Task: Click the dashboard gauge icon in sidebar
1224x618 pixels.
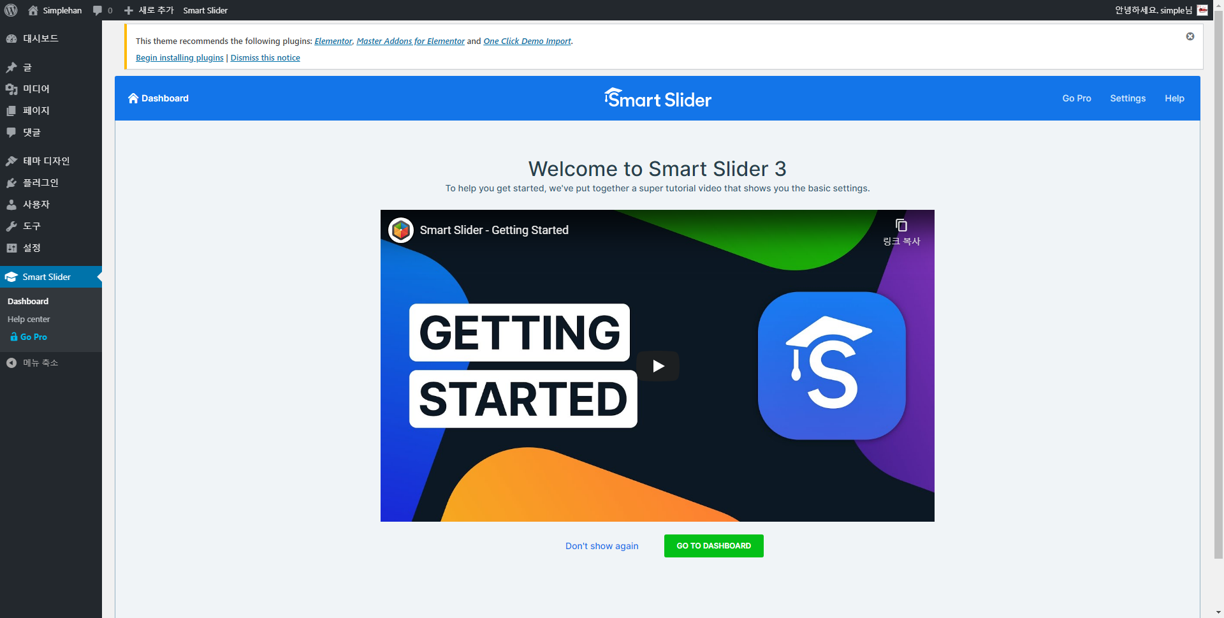Action: (11, 38)
